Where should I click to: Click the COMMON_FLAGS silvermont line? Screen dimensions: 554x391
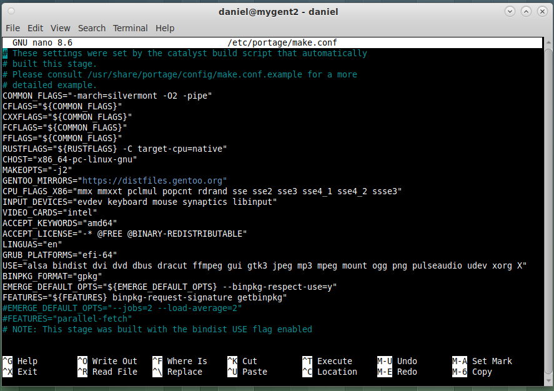click(x=107, y=96)
